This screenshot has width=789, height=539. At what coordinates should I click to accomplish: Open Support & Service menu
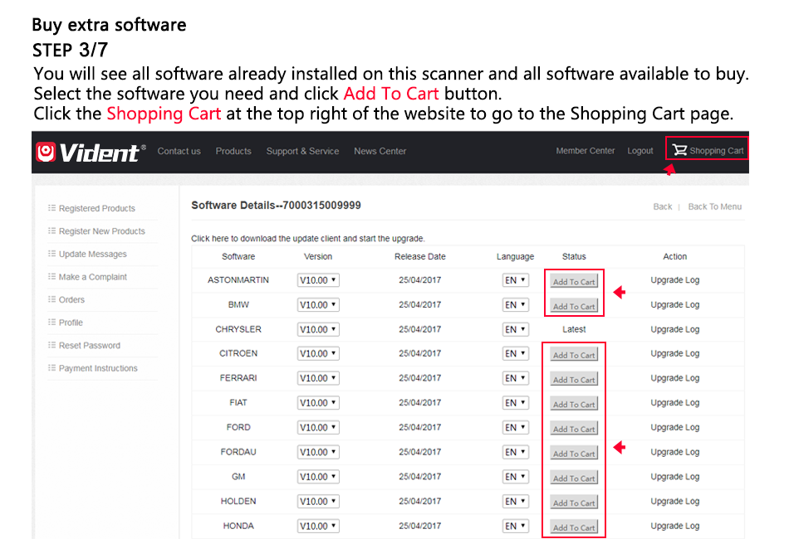(302, 151)
